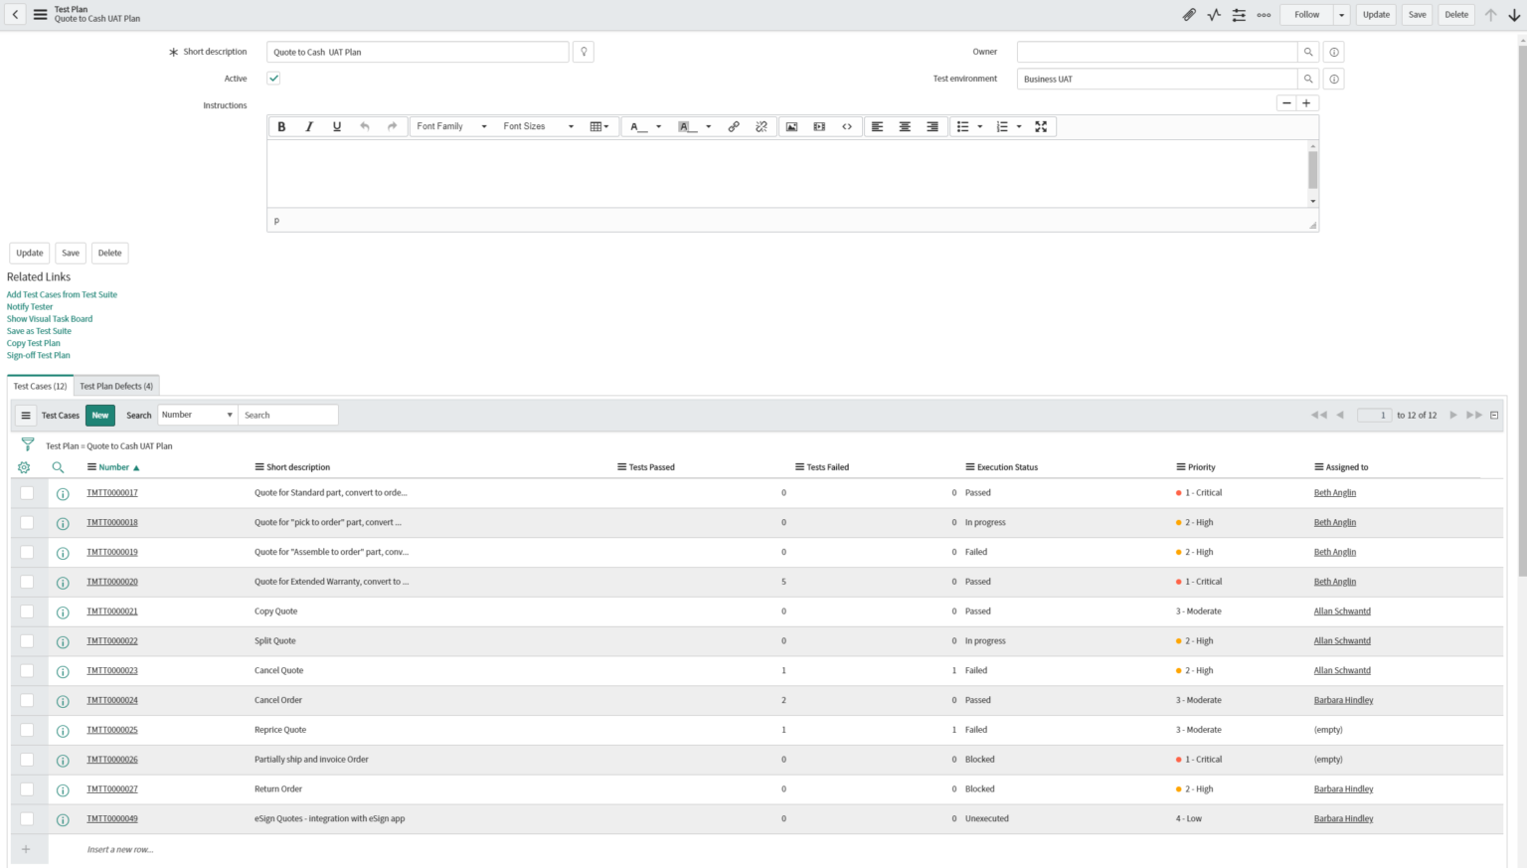Open the list personalization gear icon

tap(24, 466)
